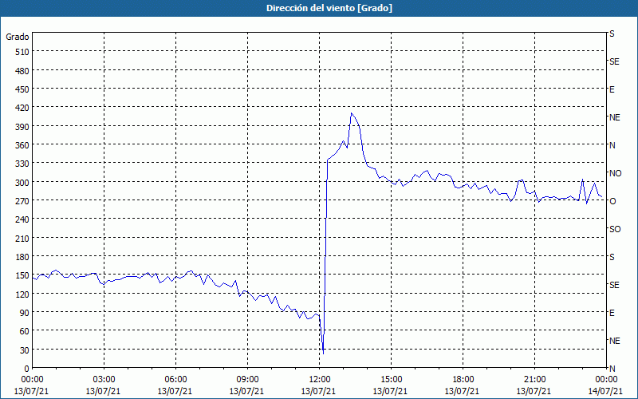The image size is (638, 399).
Task: Select compass label 'N' level with 360
Action: (x=612, y=145)
